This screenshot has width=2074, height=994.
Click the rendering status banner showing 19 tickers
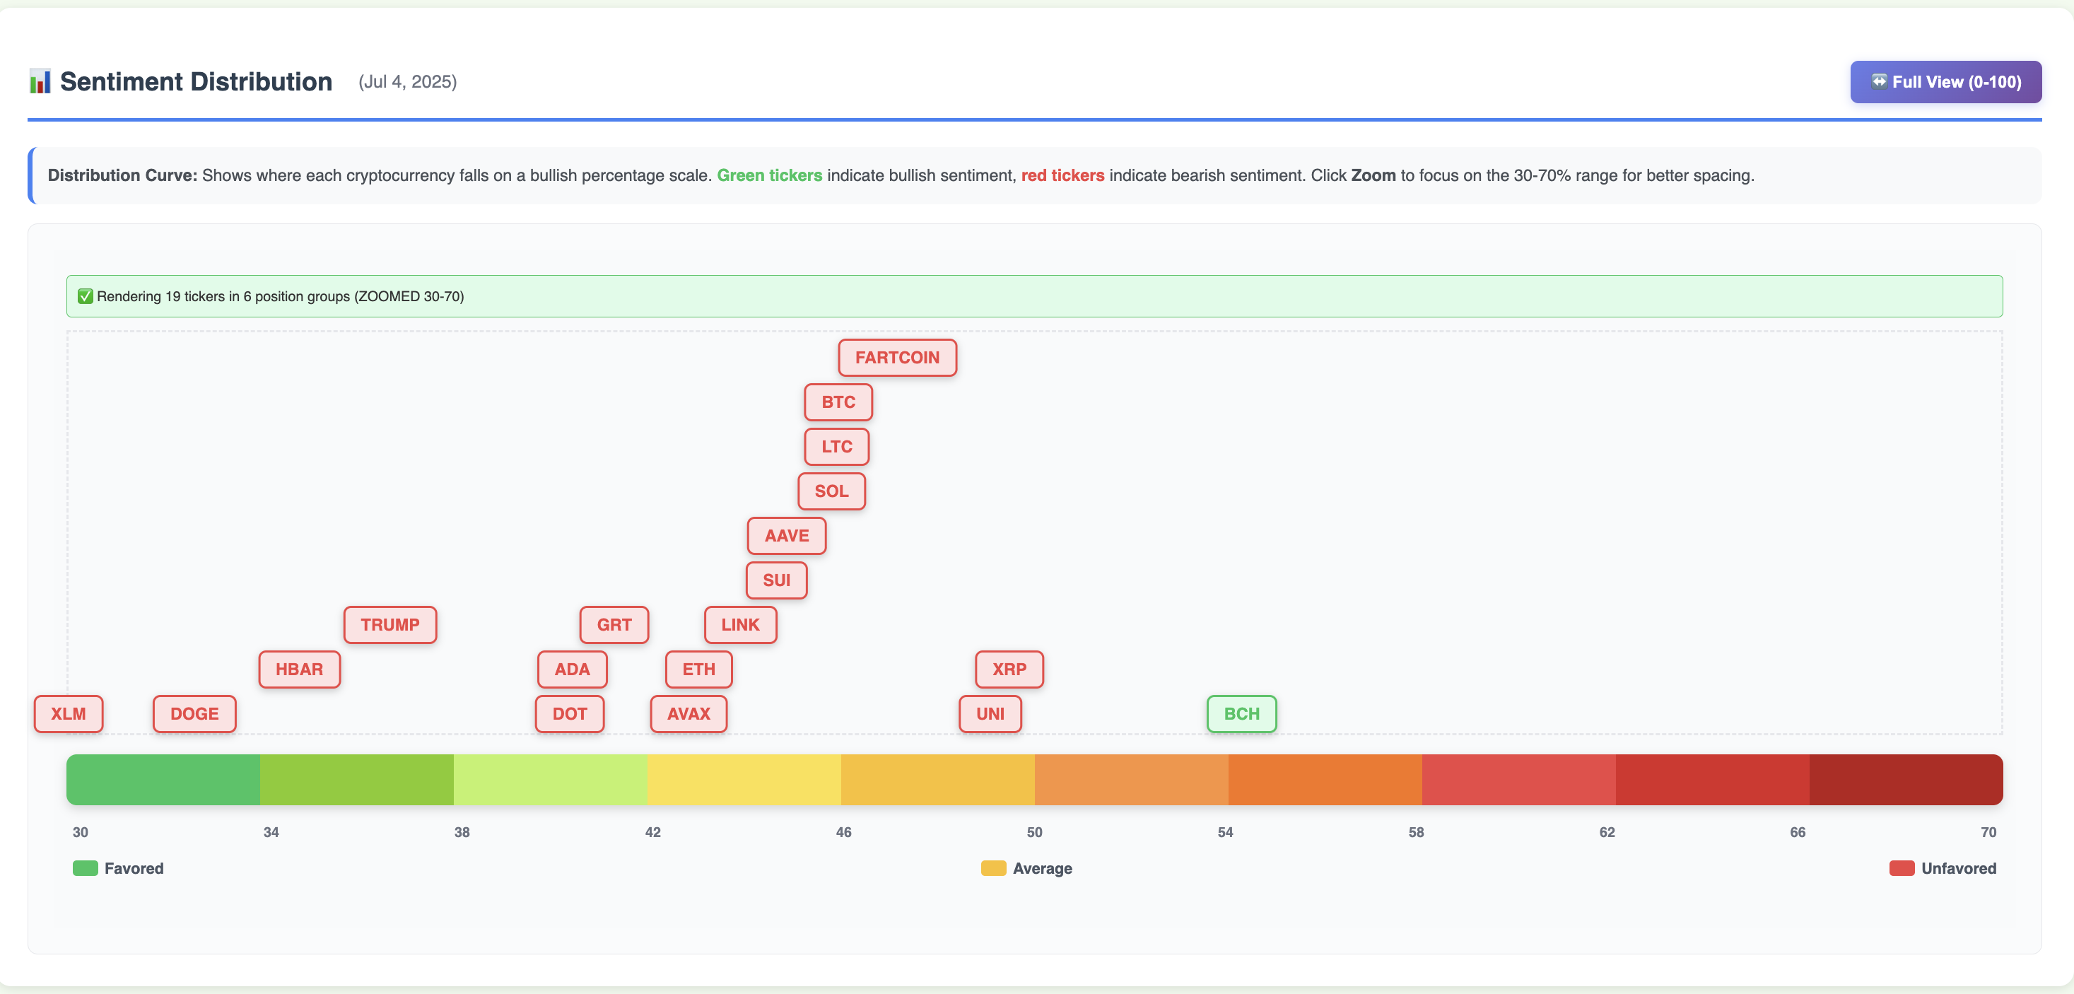coord(281,296)
